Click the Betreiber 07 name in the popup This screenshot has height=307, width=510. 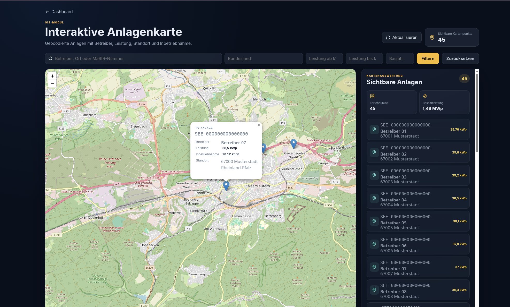[233, 143]
